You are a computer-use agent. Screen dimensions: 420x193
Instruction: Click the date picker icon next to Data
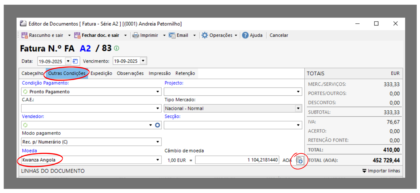[x=75, y=61]
